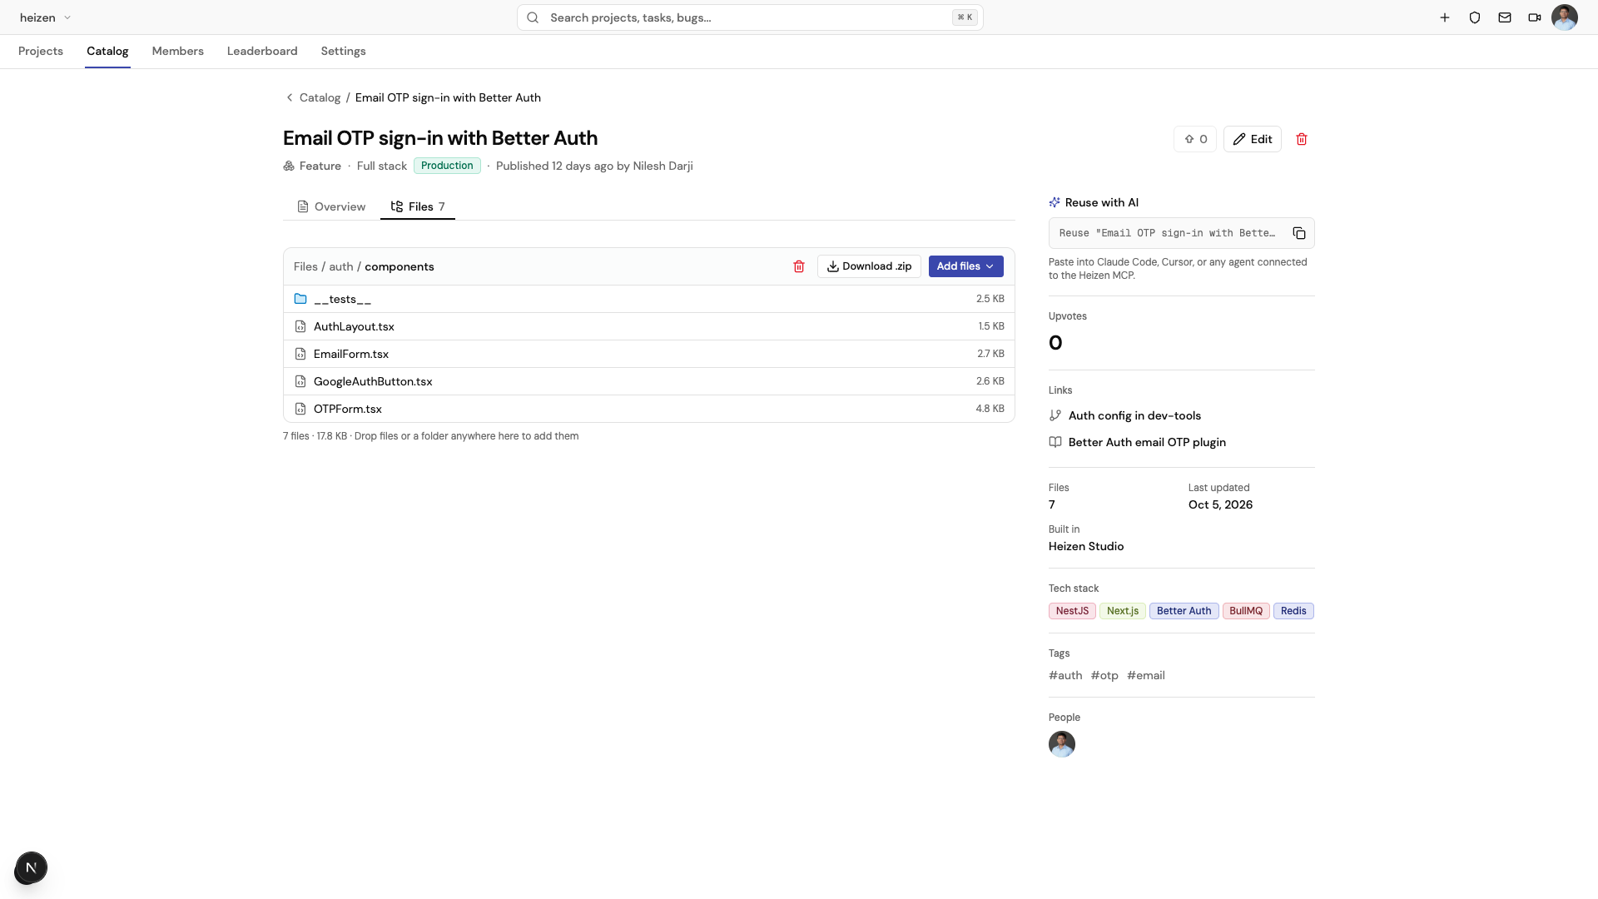Switch to the Overview tab

pos(331,206)
